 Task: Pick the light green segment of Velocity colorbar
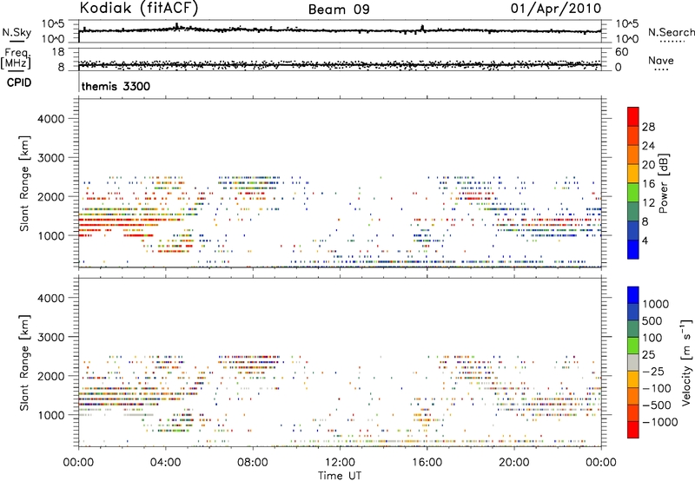[633, 346]
